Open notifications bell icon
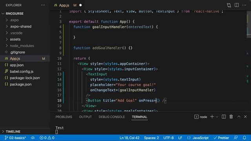This screenshot has height=141, width=251. (244, 138)
